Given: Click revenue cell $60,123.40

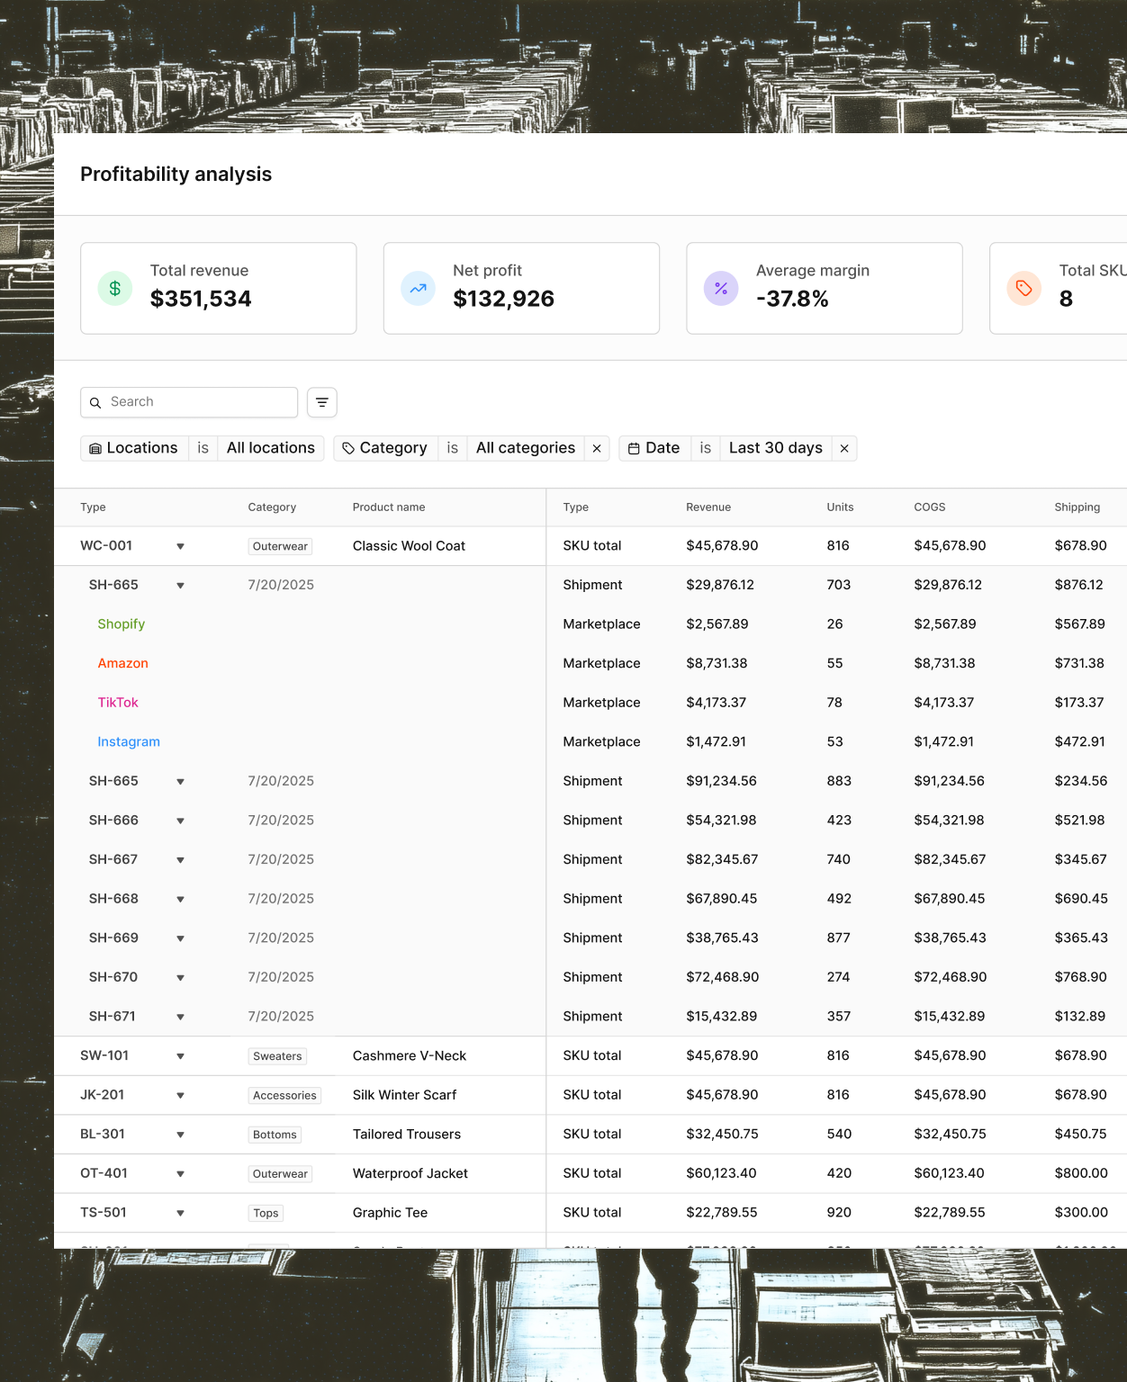Looking at the screenshot, I should click(721, 1173).
